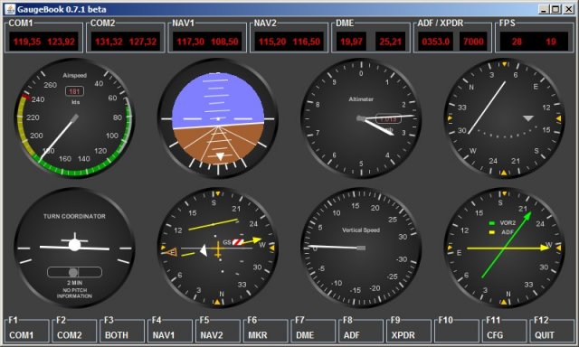Click NAV2 active frequency 115,20
Screen dimensions: 579x347
tap(272, 42)
